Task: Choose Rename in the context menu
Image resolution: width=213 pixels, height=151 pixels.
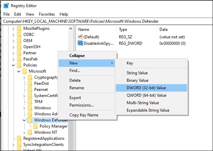Action: coord(87,88)
